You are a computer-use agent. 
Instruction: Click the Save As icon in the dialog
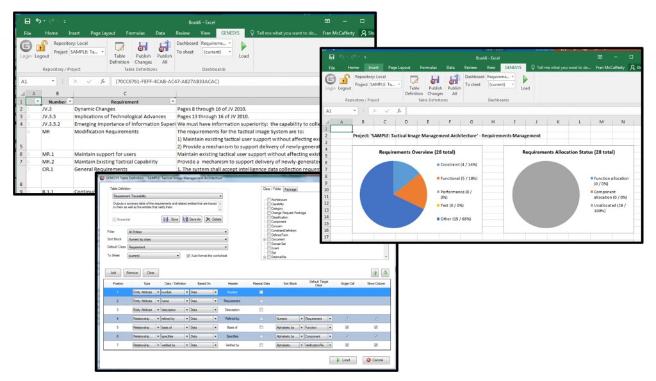192,219
